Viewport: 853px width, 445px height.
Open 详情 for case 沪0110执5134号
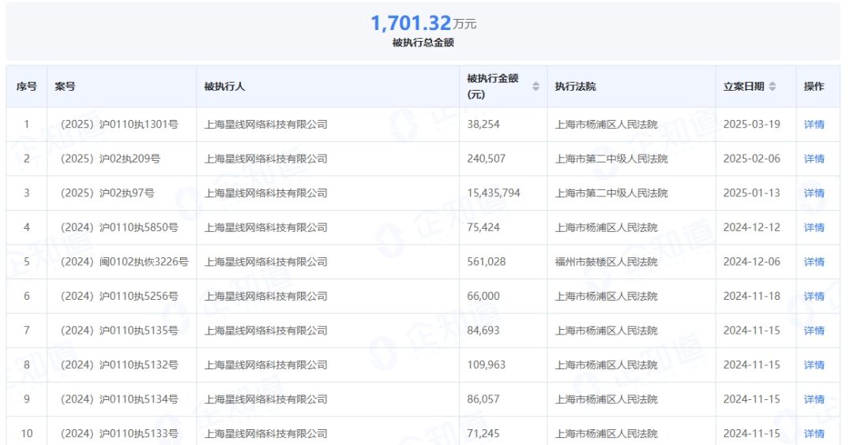click(814, 399)
